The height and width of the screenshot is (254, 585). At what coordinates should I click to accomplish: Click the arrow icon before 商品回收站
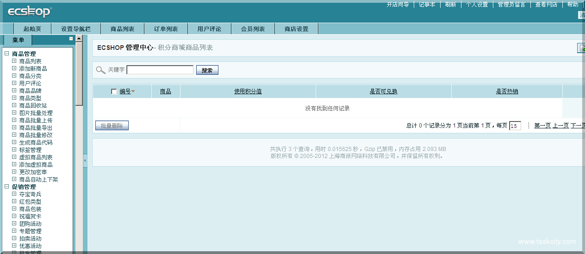pos(14,105)
